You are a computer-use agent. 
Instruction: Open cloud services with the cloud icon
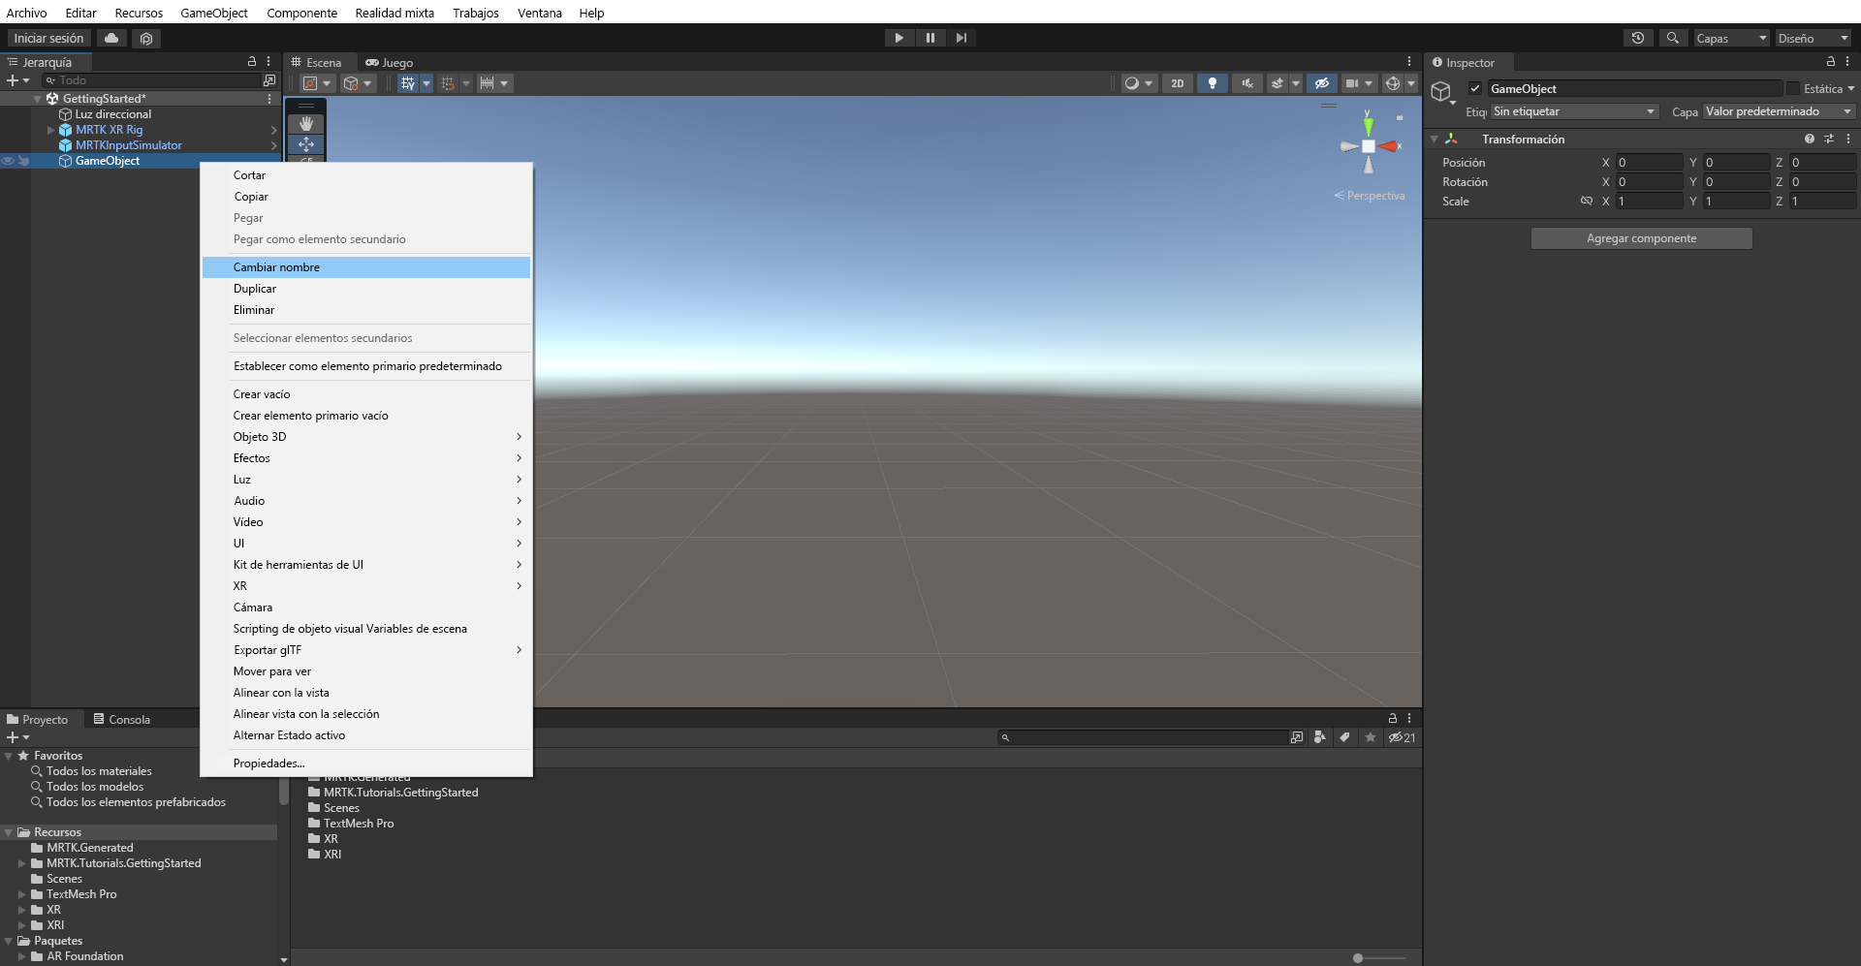[x=111, y=38]
